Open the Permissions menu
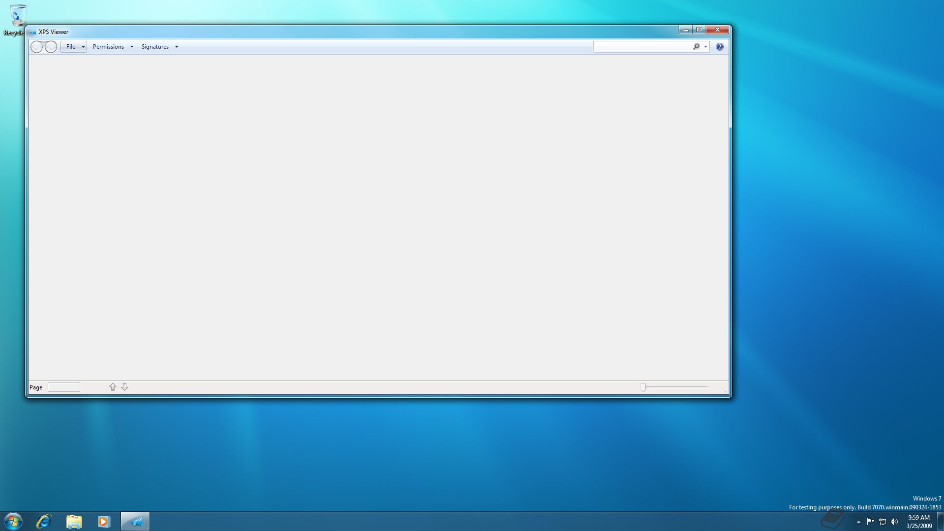Viewport: 944px width, 531px height. click(108, 47)
